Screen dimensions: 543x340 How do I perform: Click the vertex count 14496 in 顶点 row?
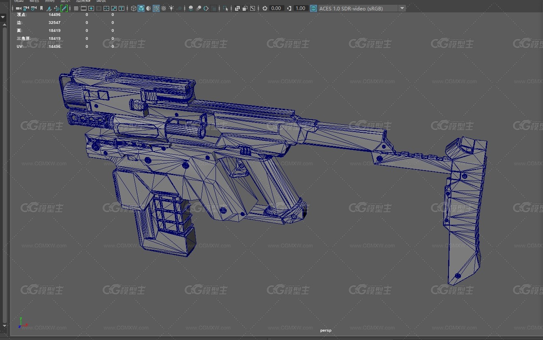55,15
